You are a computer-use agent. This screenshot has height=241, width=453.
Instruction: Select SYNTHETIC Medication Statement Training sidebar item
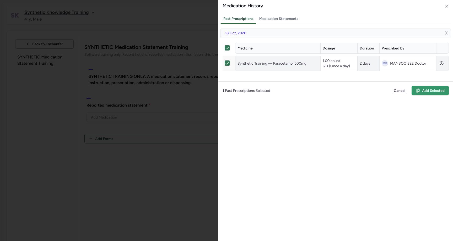40,60
